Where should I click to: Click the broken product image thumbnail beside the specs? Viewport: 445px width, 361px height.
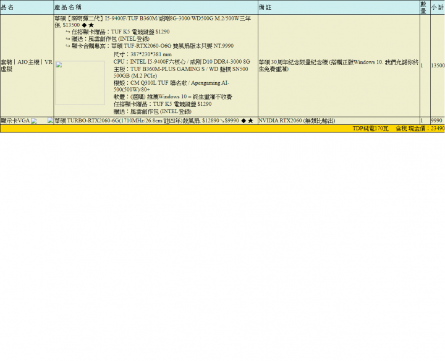[x=80, y=83]
